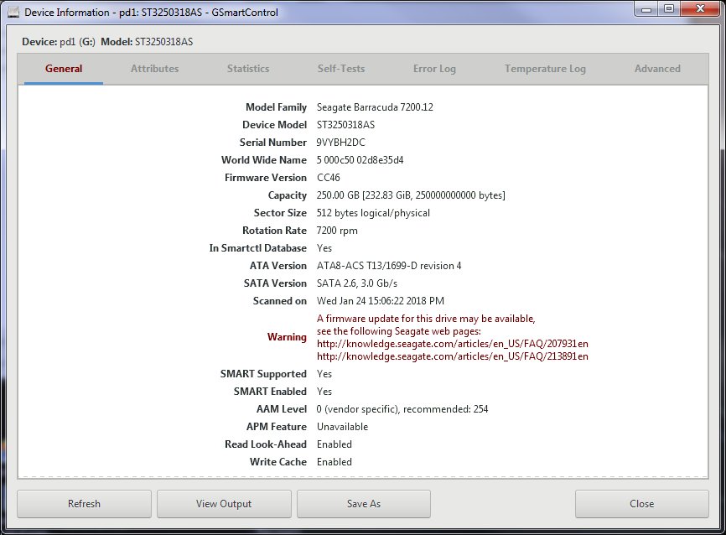Minimize the Device Information window
The image size is (726, 535).
(647, 9)
